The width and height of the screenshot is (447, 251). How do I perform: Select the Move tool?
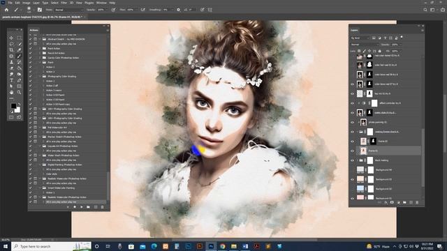(11, 38)
